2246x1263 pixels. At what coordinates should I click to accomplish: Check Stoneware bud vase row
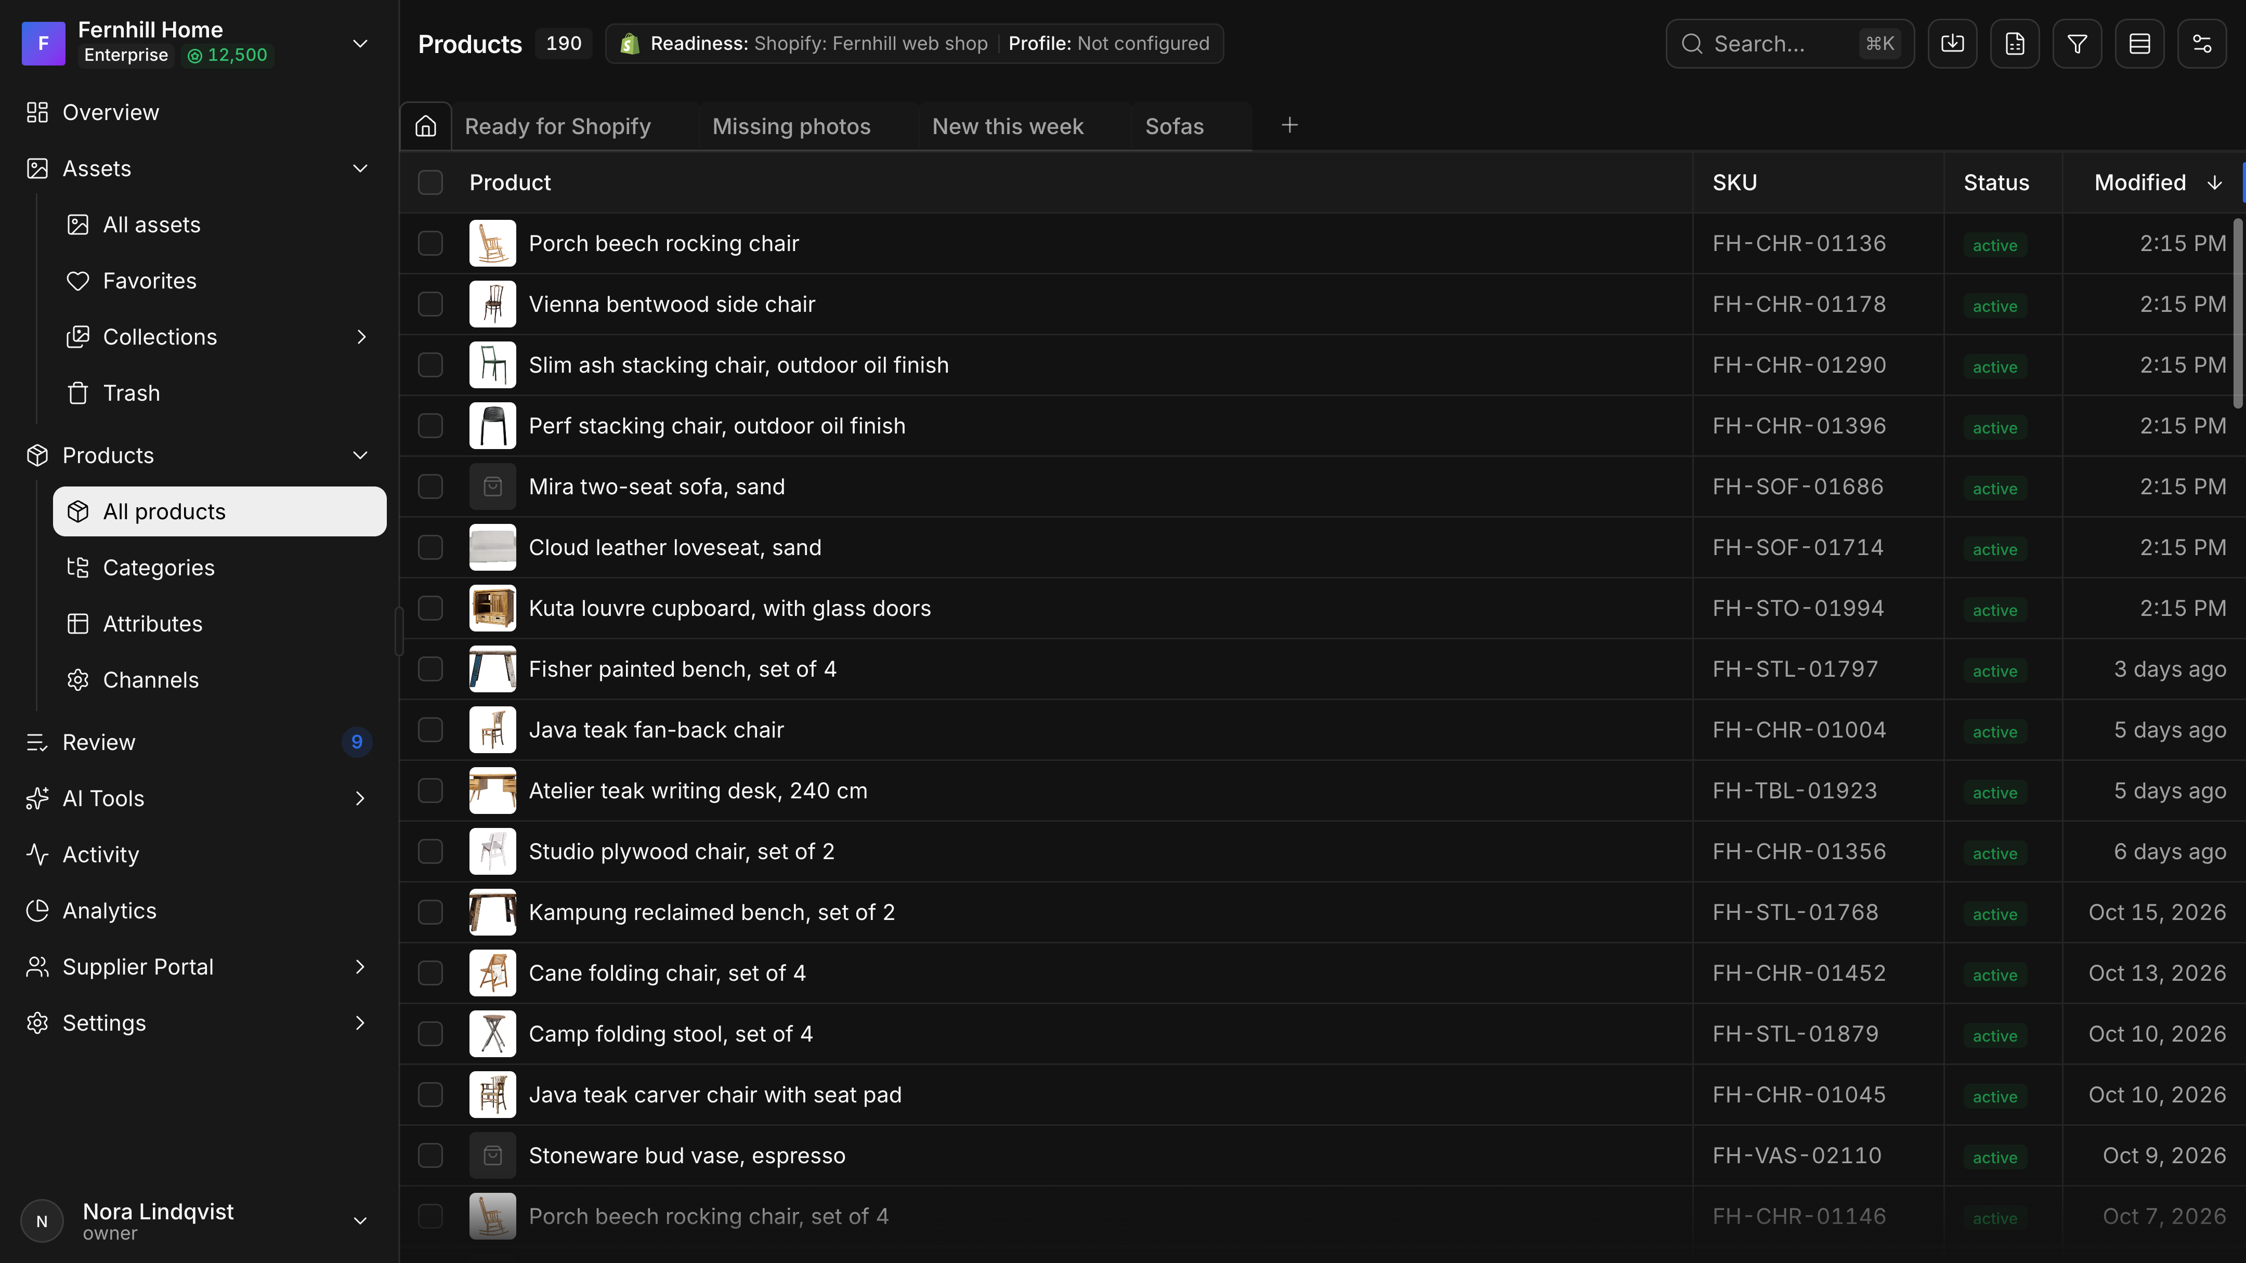430,1155
